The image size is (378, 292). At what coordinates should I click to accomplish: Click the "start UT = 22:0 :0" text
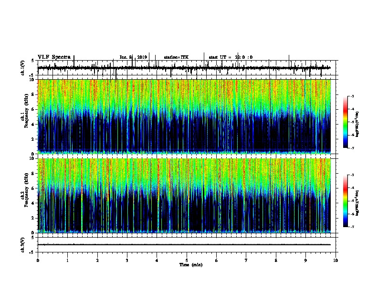click(231, 57)
